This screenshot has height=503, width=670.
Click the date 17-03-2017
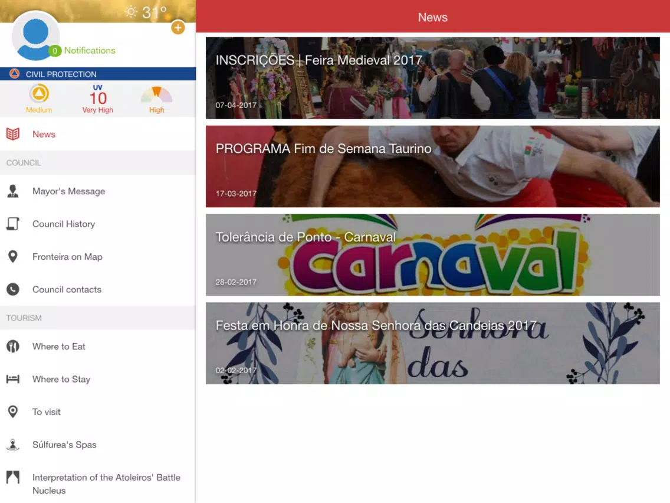(236, 194)
